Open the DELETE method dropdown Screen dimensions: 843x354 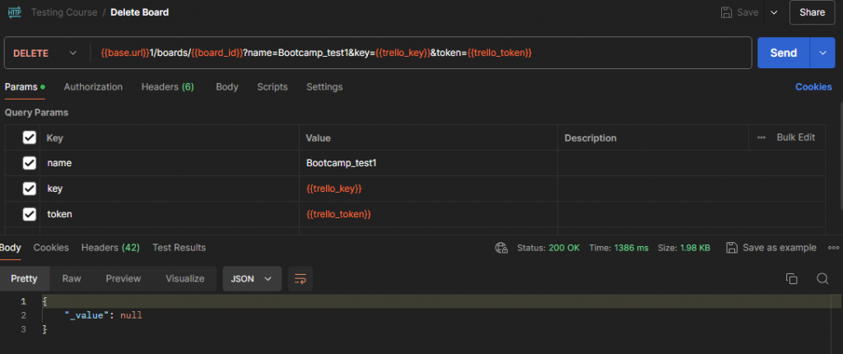[46, 53]
